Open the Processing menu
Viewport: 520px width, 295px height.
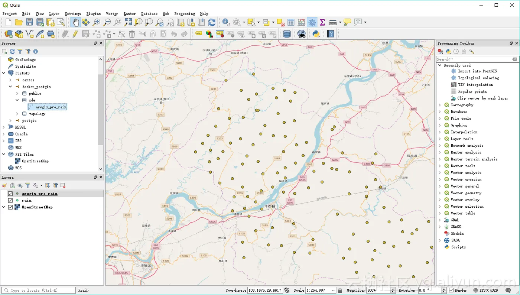[x=184, y=14]
